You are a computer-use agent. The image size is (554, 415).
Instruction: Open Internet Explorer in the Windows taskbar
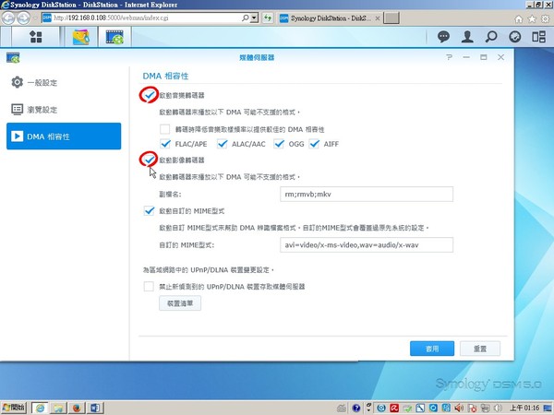(40, 408)
